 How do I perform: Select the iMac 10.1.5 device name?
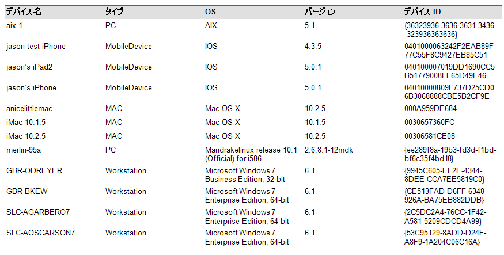pos(26,123)
